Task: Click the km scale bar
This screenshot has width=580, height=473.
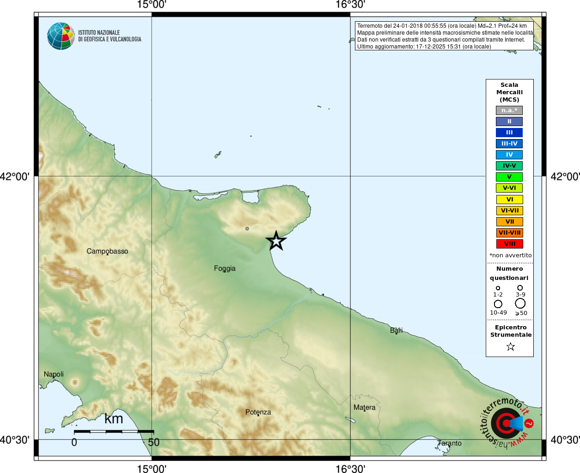Action: pyautogui.click(x=114, y=431)
